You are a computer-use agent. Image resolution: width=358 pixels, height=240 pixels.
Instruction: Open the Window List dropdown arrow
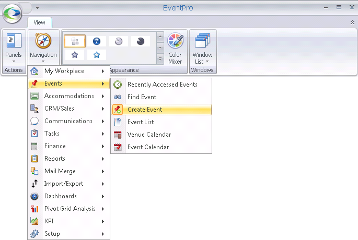207,62
